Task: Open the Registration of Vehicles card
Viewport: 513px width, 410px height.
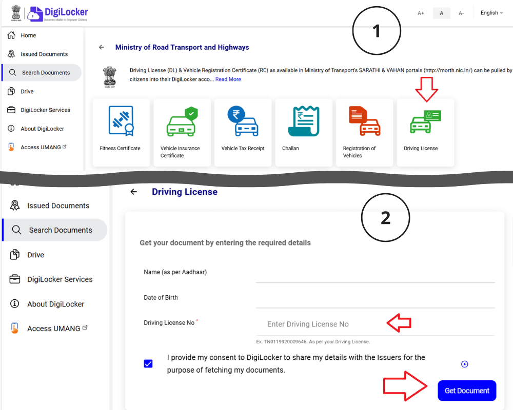Action: tap(364, 132)
